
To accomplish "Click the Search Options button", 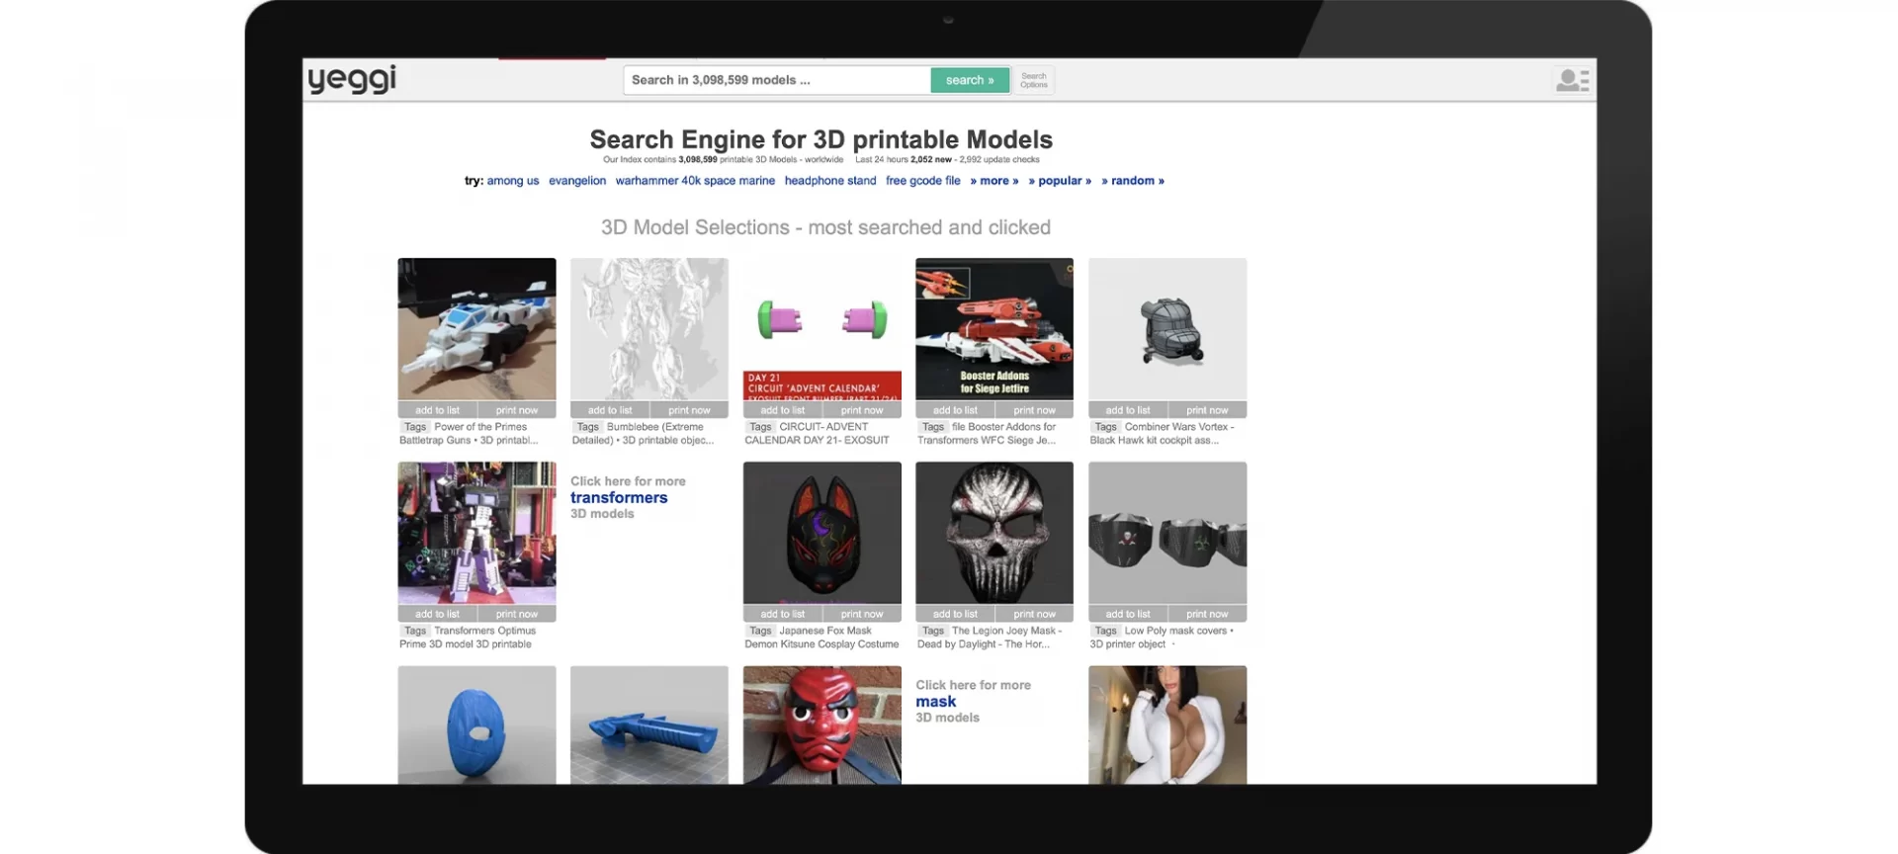I will click(x=1034, y=80).
